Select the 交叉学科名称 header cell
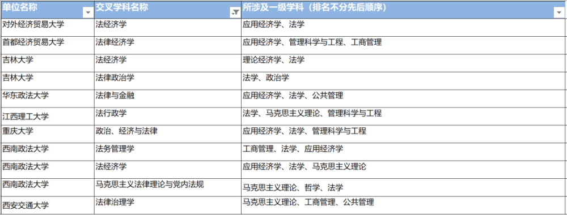Screen dimensions: 567x215 pos(168,10)
